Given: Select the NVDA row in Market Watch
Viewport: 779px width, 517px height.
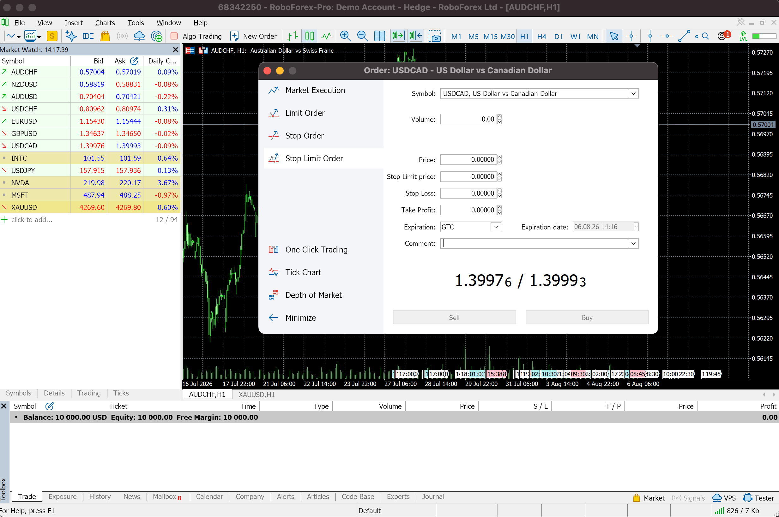Looking at the screenshot, I should 89,183.
